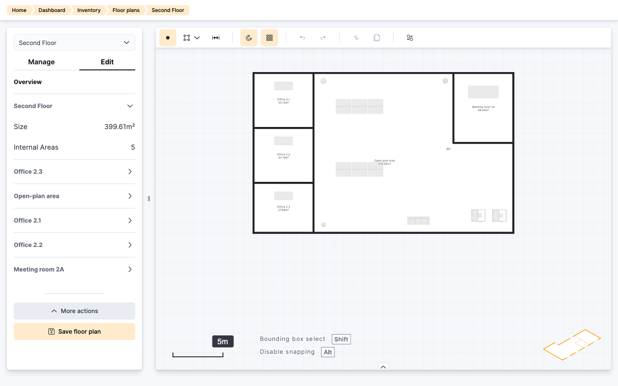Select the left door icon near bottom-right
The height and width of the screenshot is (386, 618).
tap(478, 215)
